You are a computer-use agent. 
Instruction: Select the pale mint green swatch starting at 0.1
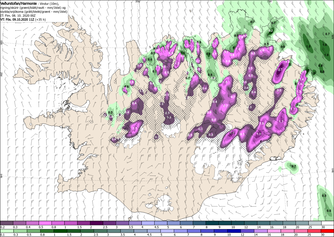point(7,231)
